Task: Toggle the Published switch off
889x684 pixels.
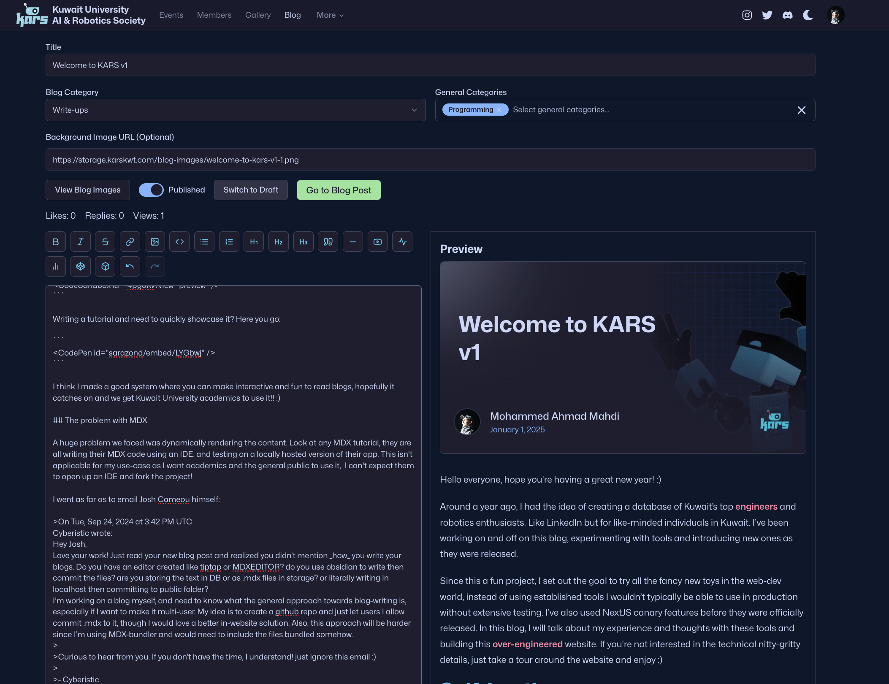Action: pos(151,190)
